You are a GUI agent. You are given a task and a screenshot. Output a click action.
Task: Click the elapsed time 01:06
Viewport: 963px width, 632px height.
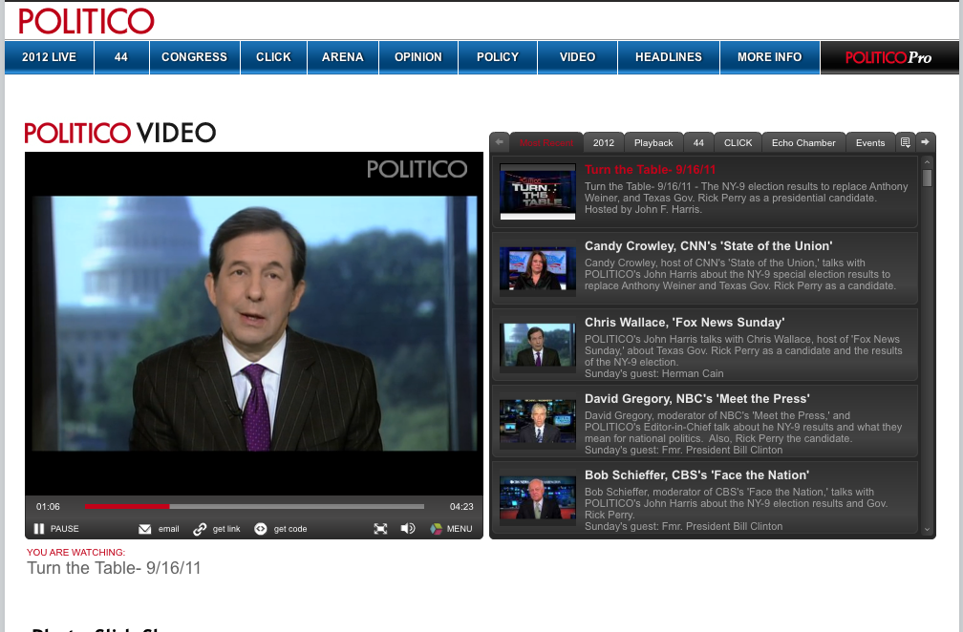(48, 507)
